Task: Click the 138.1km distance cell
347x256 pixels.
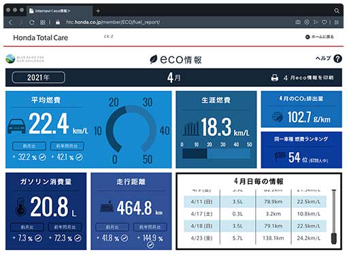Action: pyautogui.click(x=274, y=238)
